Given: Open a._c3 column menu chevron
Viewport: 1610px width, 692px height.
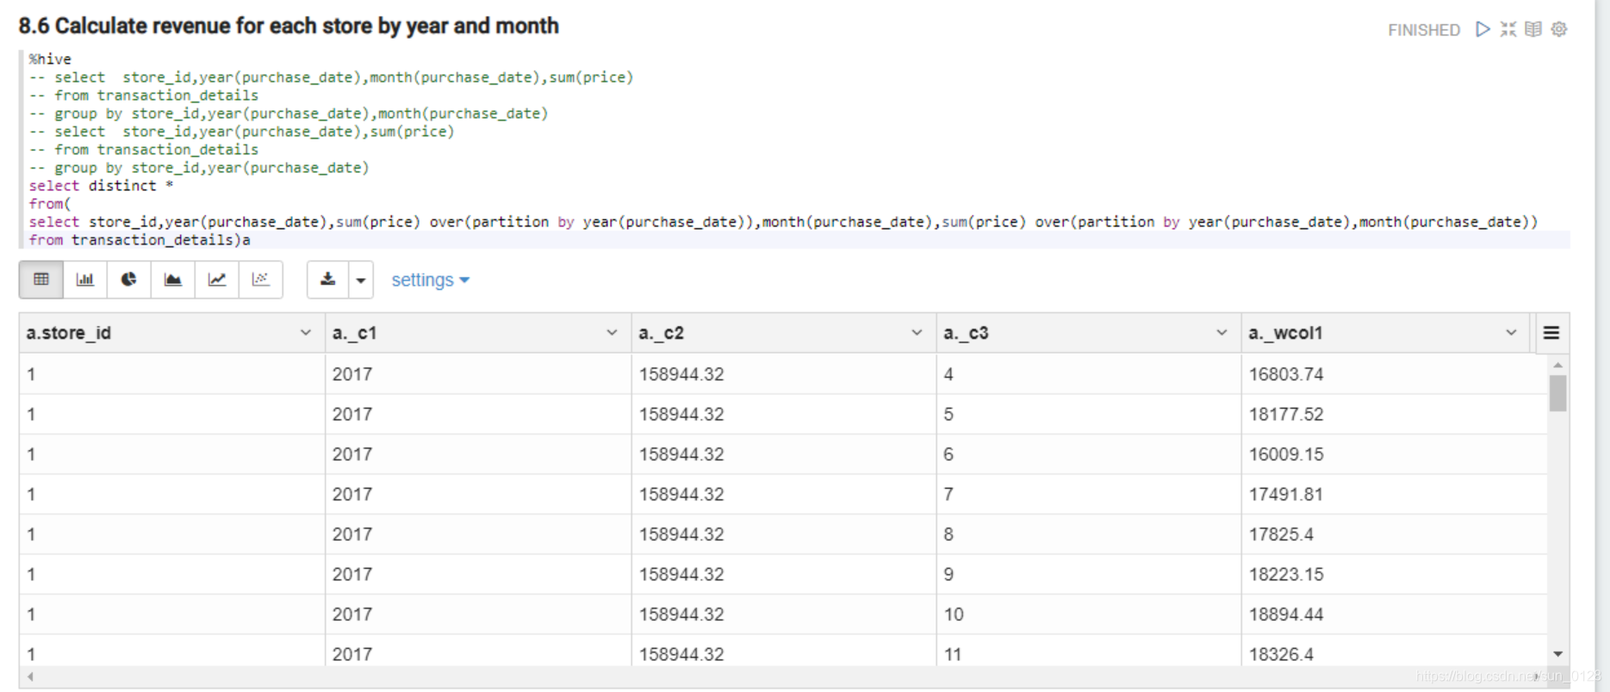Looking at the screenshot, I should pyautogui.click(x=1221, y=333).
